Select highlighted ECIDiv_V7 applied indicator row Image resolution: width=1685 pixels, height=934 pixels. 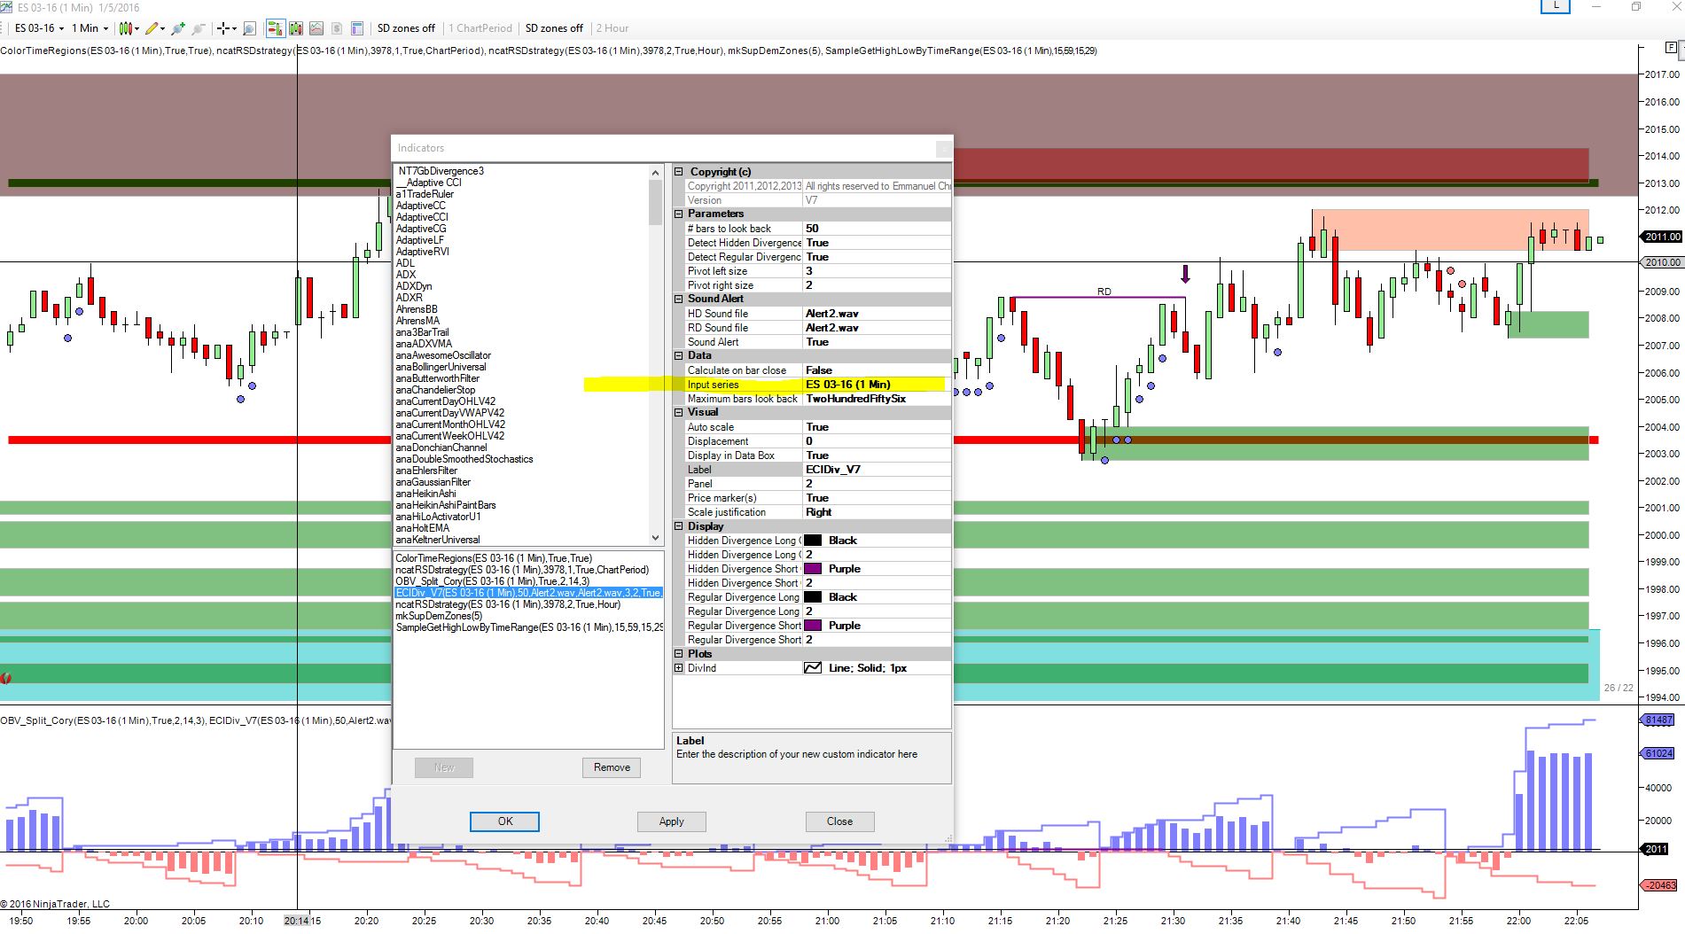coord(528,593)
